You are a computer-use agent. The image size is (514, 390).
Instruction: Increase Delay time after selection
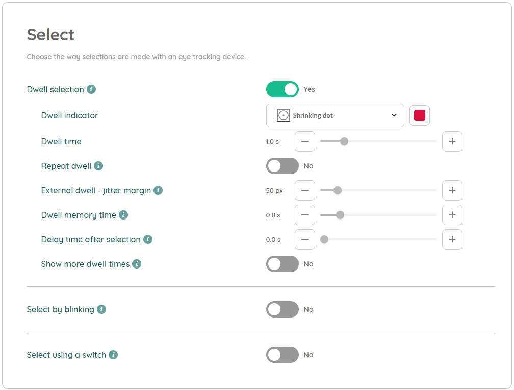452,239
